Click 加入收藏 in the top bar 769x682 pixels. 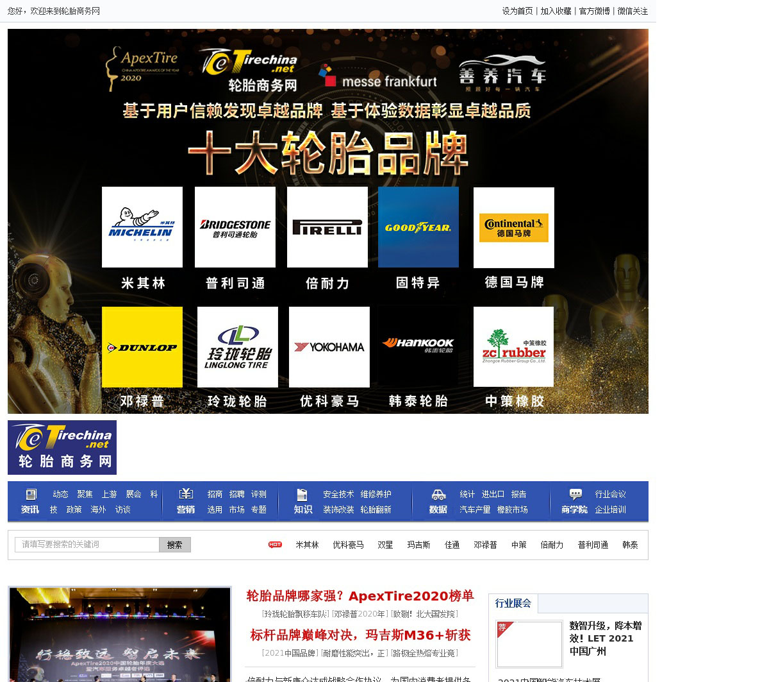[556, 11]
